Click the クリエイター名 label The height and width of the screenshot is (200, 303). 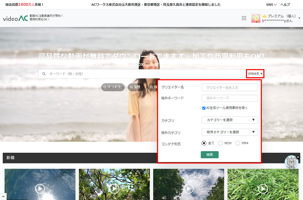tap(173, 87)
